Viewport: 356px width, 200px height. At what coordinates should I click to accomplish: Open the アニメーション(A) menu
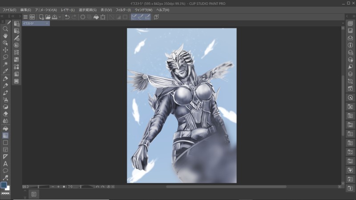(46, 10)
